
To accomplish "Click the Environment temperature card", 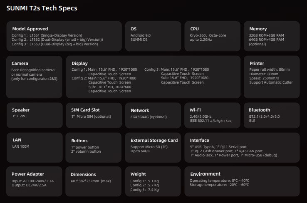I will tap(242, 181).
